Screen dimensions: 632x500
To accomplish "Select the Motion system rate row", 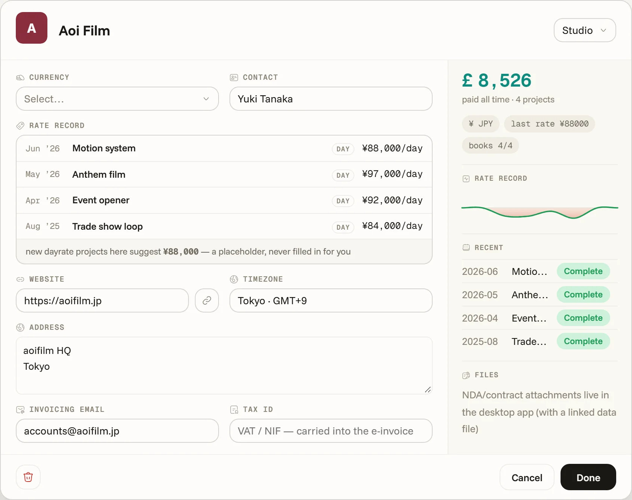I will 224,148.
